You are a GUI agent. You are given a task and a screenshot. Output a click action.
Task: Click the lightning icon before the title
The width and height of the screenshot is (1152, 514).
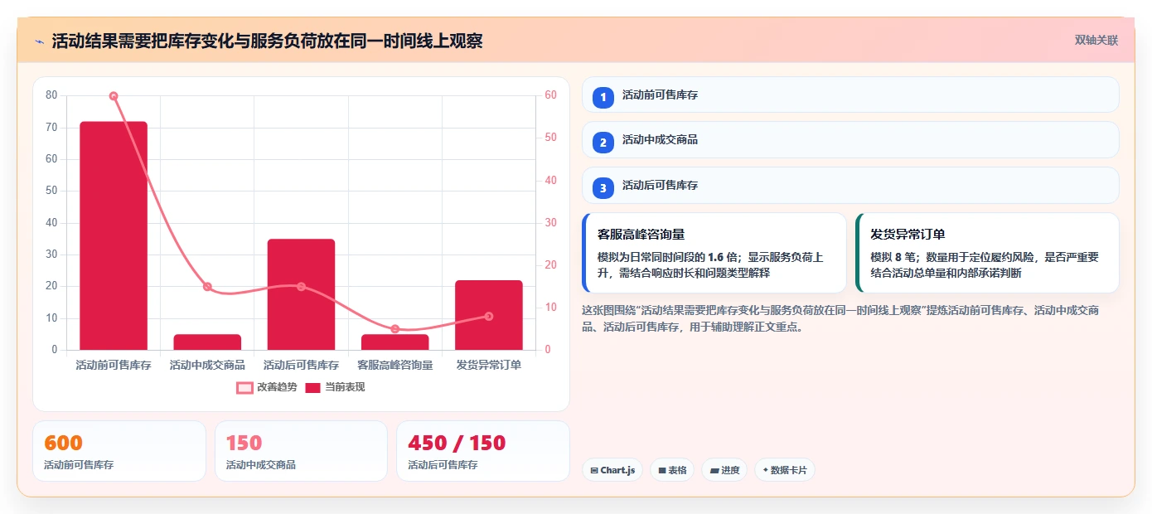coord(39,41)
